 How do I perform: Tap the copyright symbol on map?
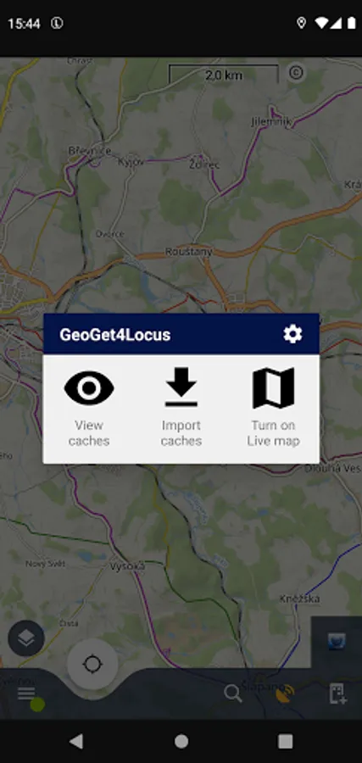point(297,73)
